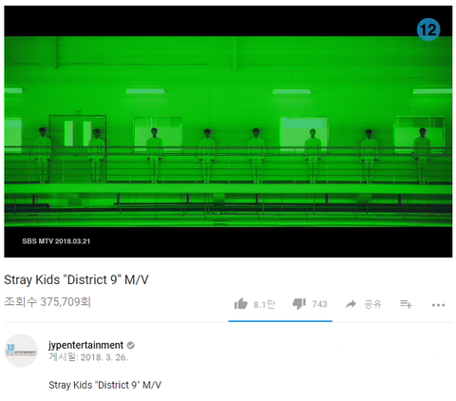This screenshot has width=456, height=401.
Task: Open the three-dot more actions menu
Action: [438, 305]
